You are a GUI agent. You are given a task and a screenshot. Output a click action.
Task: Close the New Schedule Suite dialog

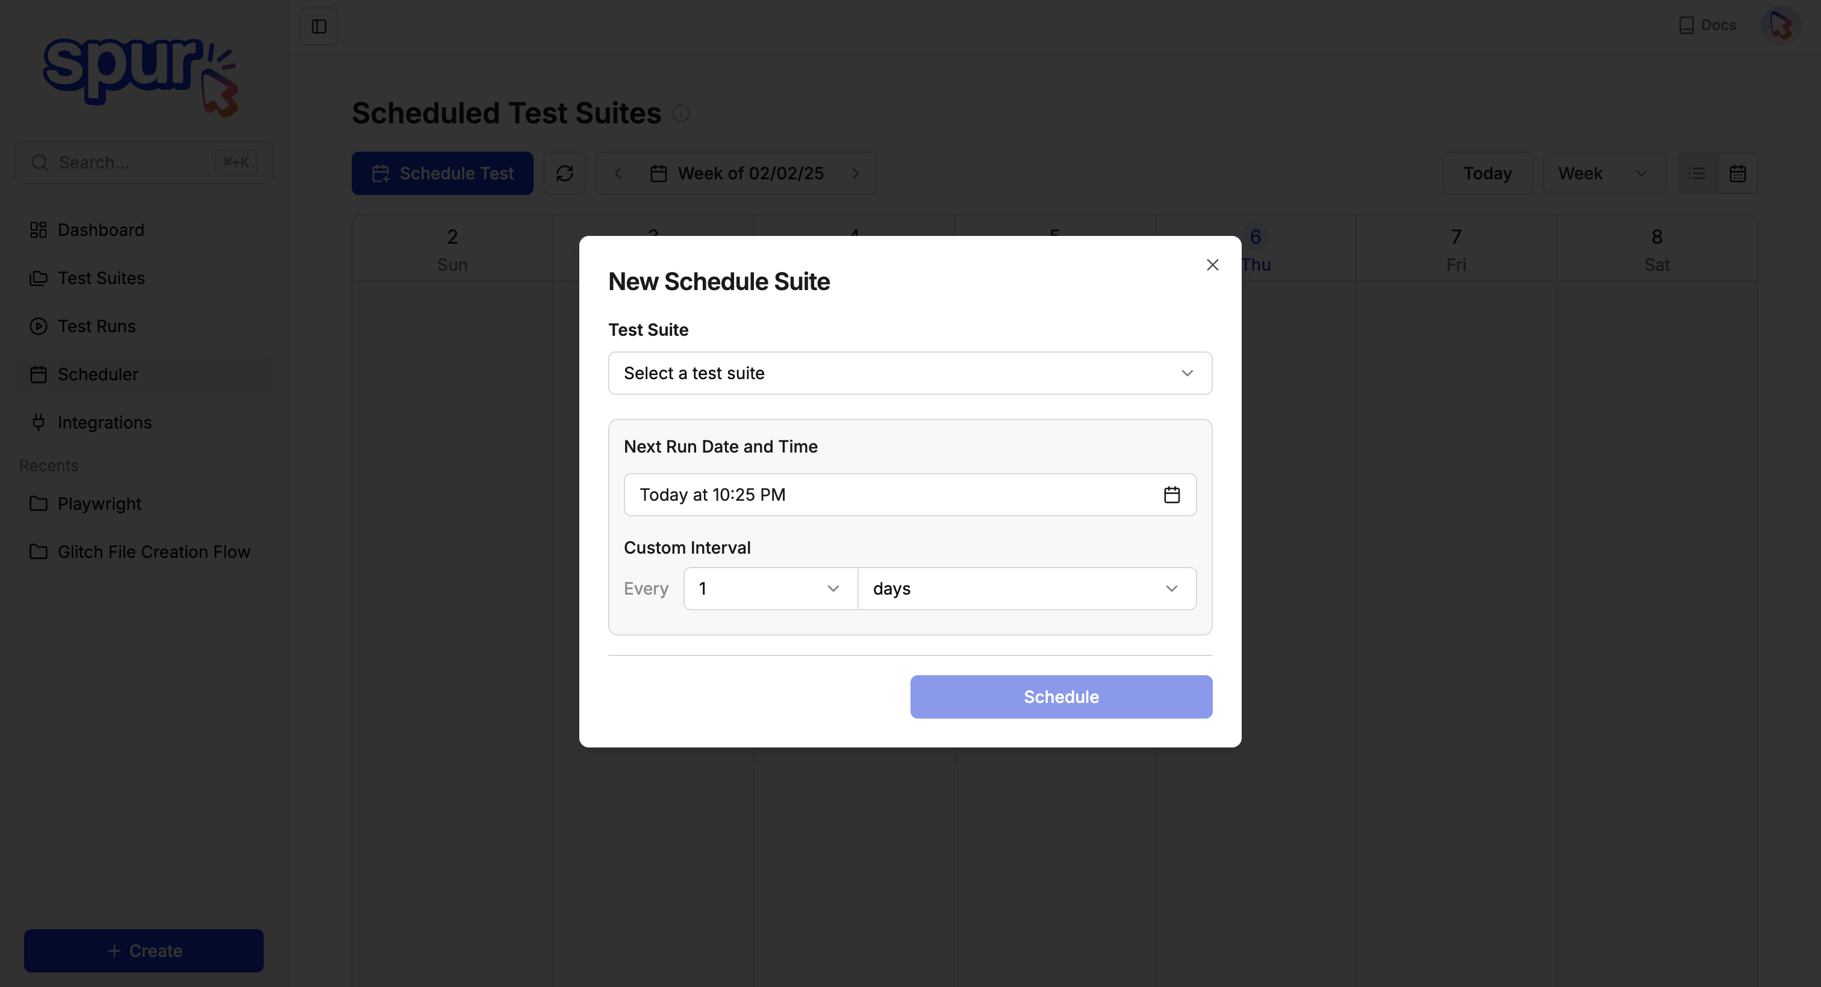[x=1212, y=264]
